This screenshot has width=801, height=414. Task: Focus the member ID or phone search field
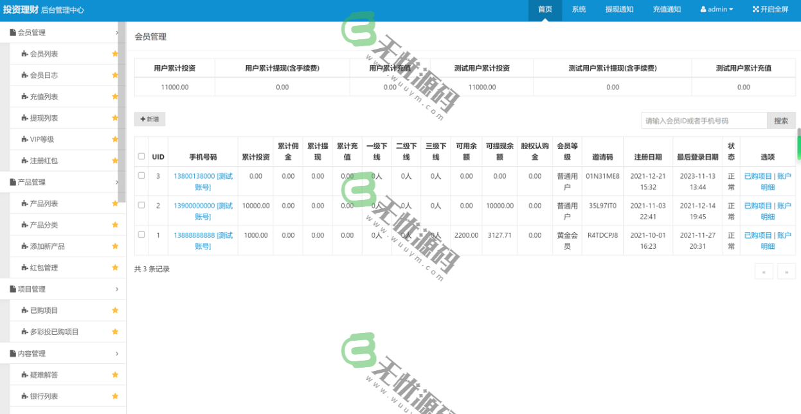pyautogui.click(x=704, y=120)
